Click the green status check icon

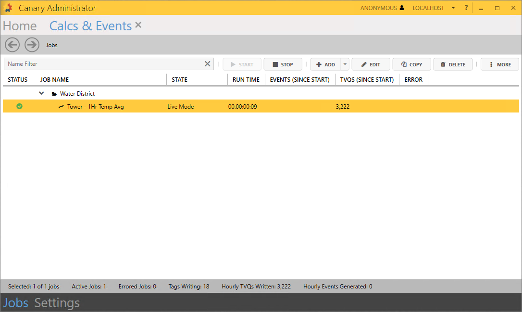(x=19, y=106)
